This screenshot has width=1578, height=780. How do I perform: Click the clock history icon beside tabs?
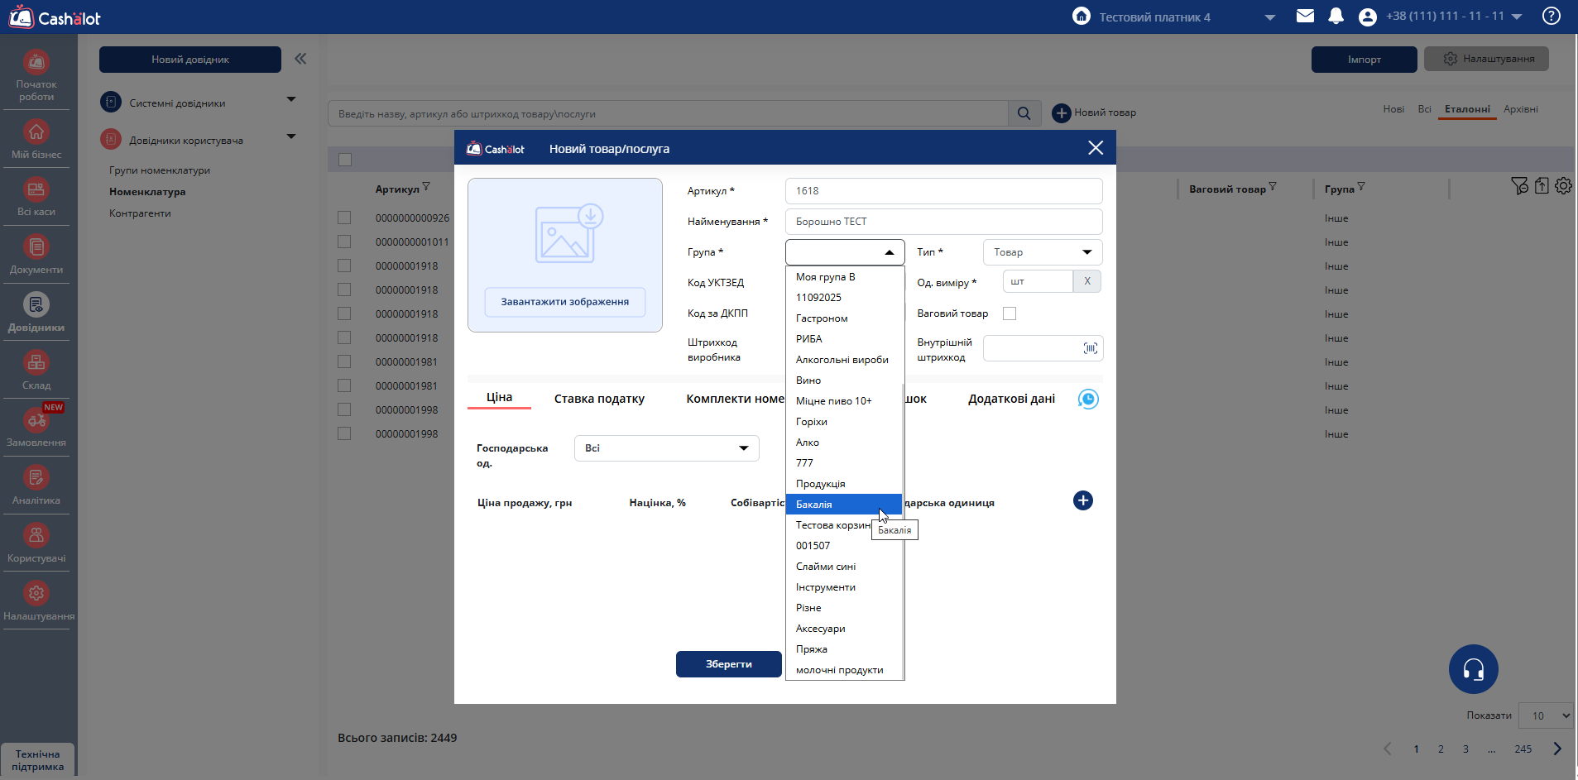click(1088, 400)
